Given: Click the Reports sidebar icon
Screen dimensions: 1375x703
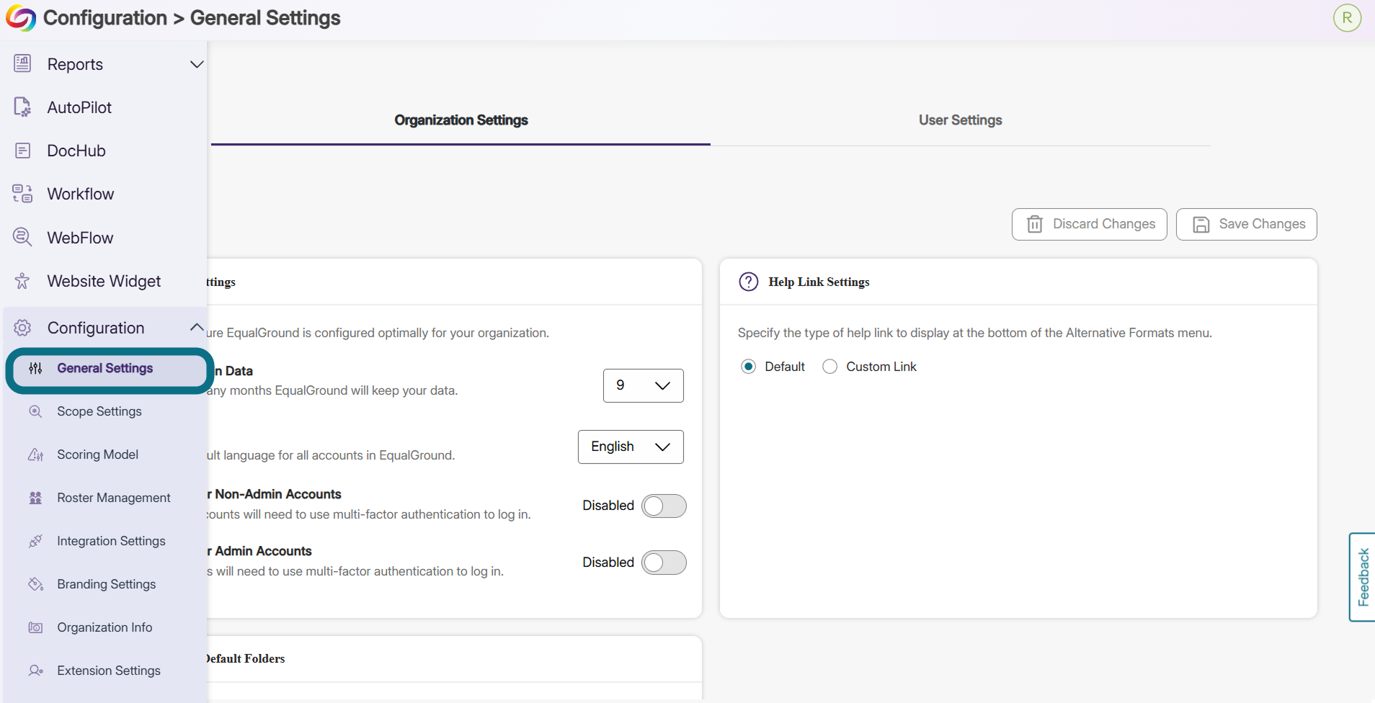Looking at the screenshot, I should pos(22,63).
